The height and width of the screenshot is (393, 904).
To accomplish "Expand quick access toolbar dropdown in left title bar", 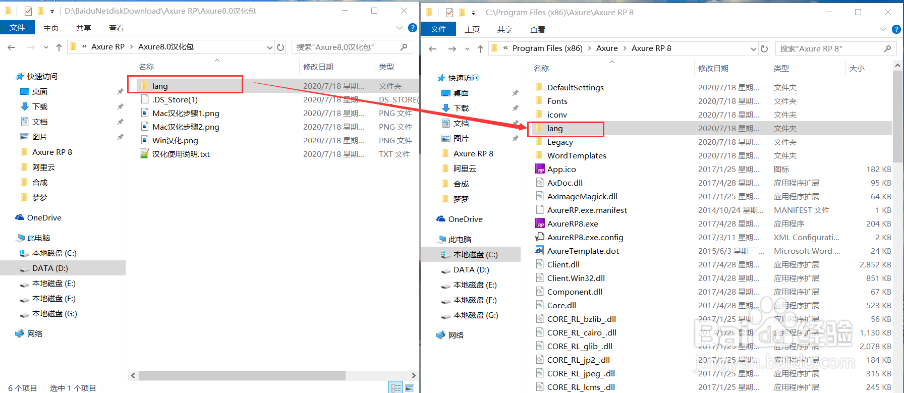I will click(x=52, y=11).
